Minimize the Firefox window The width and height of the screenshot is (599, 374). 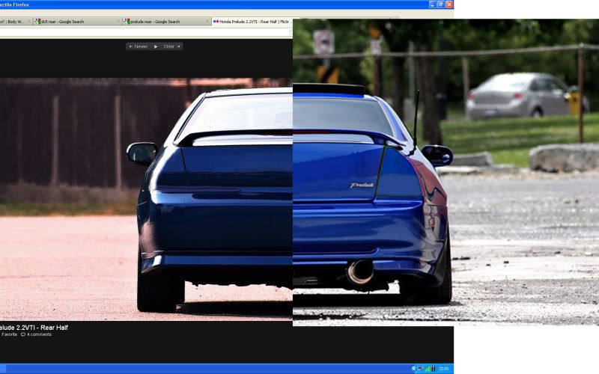click(433, 4)
